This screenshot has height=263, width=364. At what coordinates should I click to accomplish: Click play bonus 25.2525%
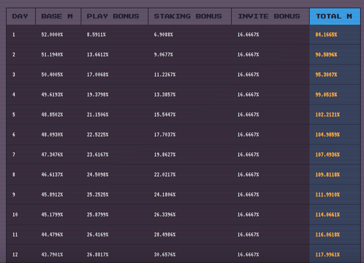tap(98, 195)
